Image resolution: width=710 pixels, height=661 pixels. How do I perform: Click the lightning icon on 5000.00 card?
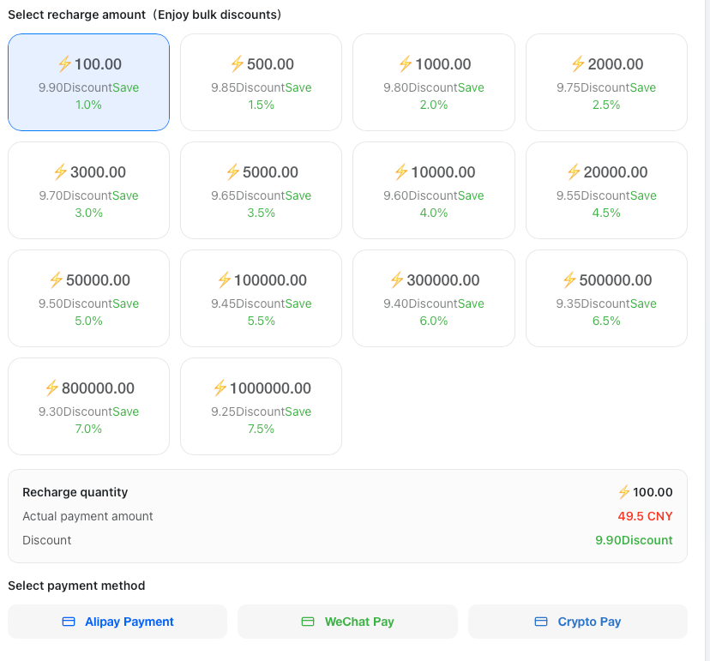(232, 172)
